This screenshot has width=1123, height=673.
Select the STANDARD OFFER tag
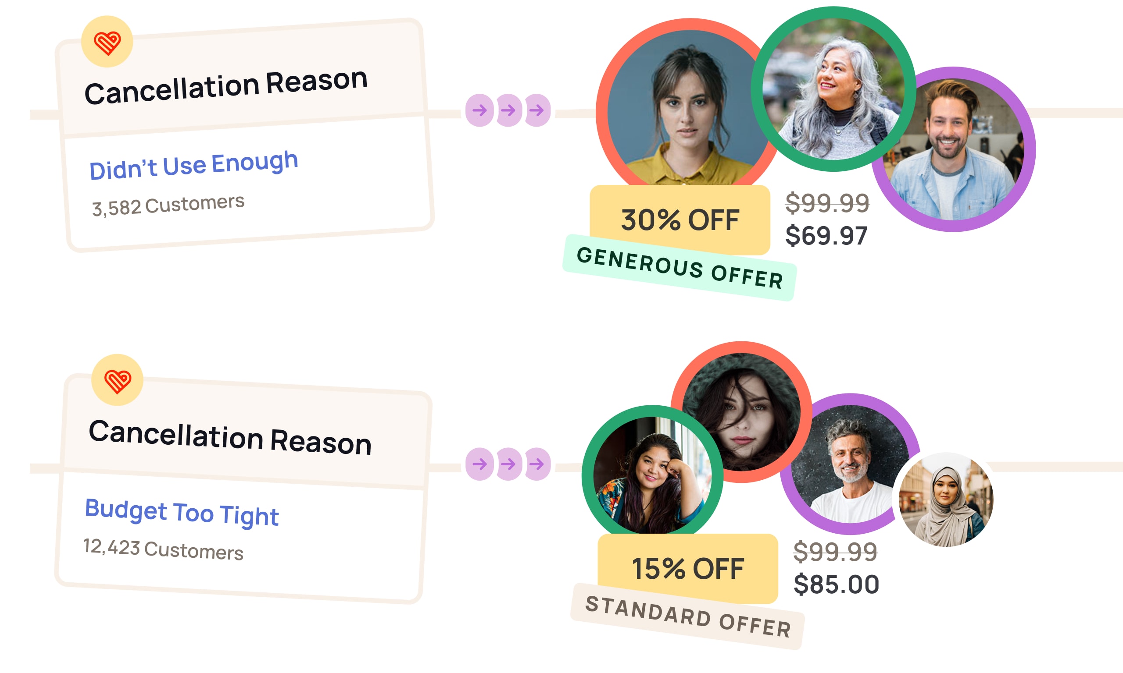pyautogui.click(x=687, y=616)
